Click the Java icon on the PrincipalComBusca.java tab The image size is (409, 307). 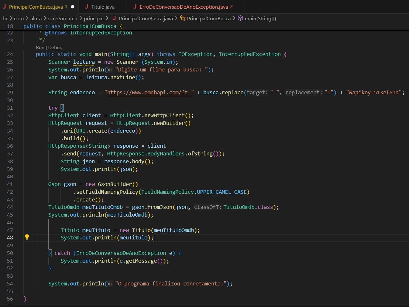pyautogui.click(x=4, y=6)
